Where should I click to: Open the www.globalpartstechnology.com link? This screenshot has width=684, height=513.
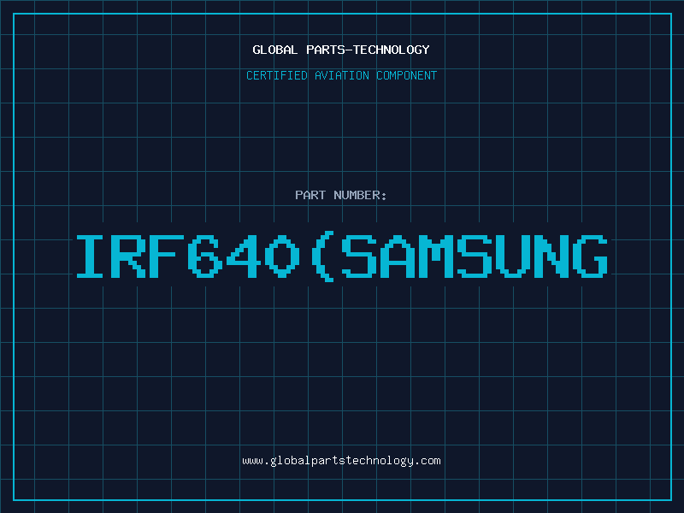pos(341,461)
